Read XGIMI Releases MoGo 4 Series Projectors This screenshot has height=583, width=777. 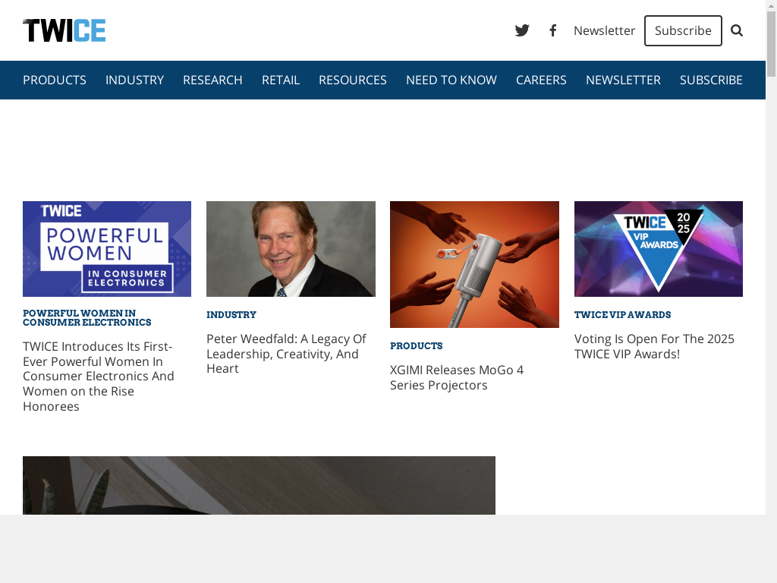coord(456,377)
